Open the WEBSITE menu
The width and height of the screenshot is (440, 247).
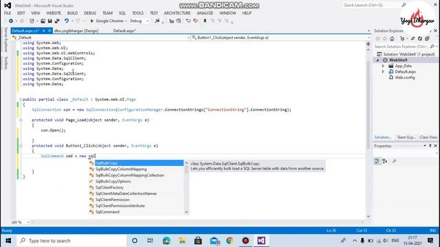(54, 13)
